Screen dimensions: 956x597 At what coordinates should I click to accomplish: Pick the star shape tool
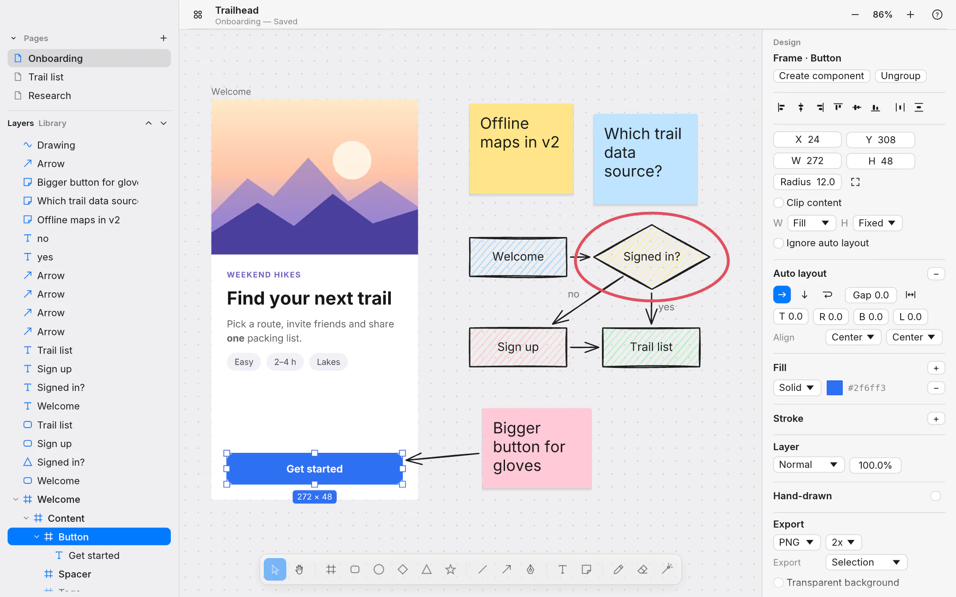pyautogui.click(x=451, y=569)
